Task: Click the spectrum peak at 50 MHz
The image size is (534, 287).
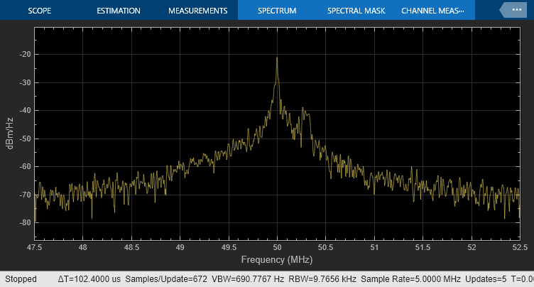Action: [x=277, y=60]
